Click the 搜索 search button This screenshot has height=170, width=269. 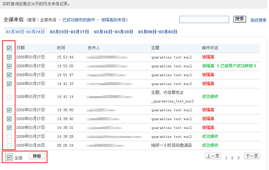[x=240, y=19]
